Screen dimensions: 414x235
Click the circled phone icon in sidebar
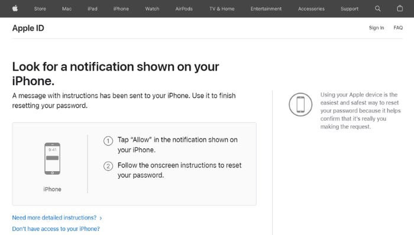[x=300, y=104]
